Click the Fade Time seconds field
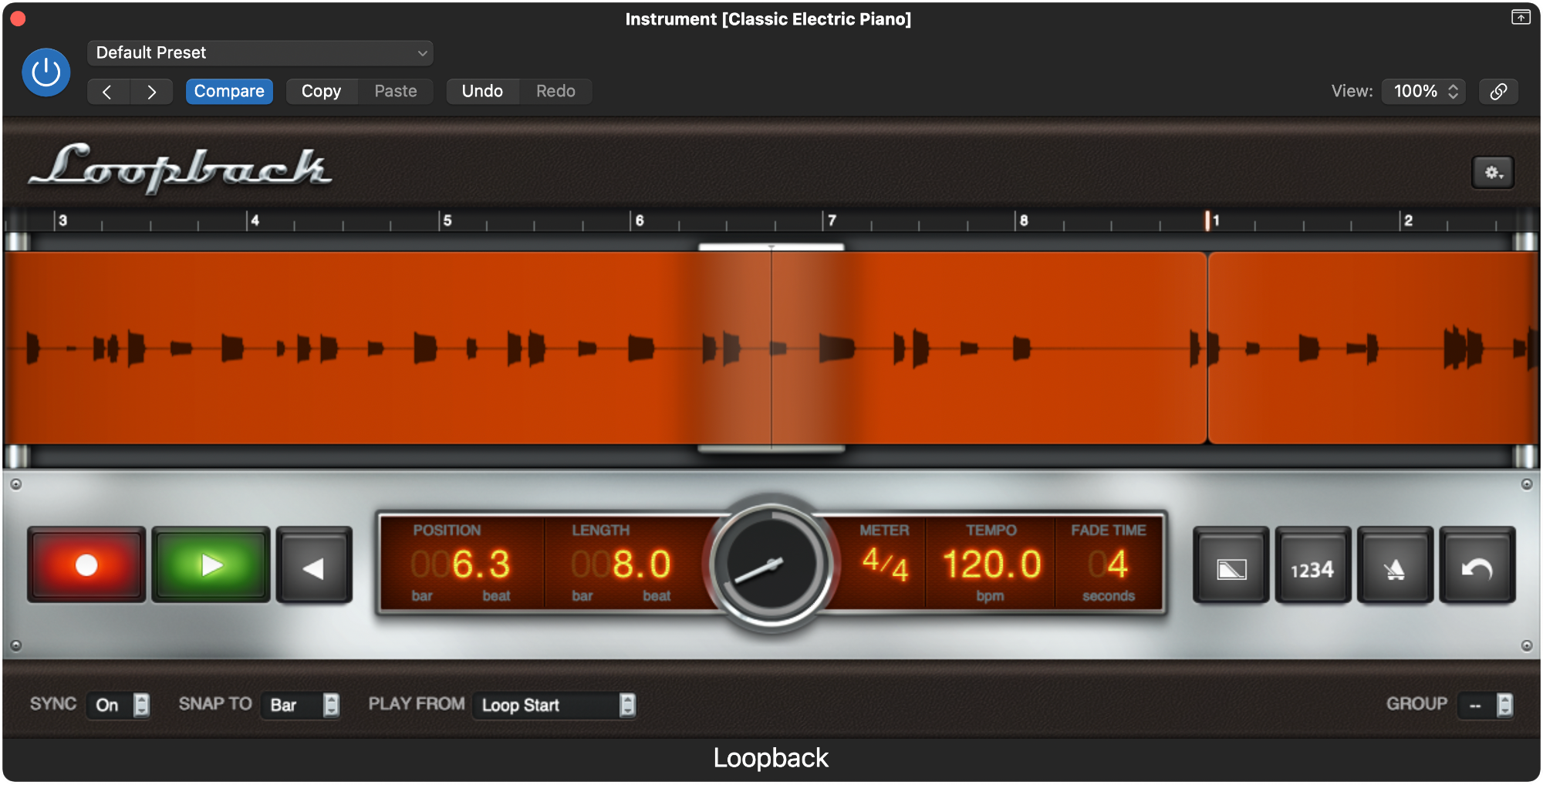 1109,564
